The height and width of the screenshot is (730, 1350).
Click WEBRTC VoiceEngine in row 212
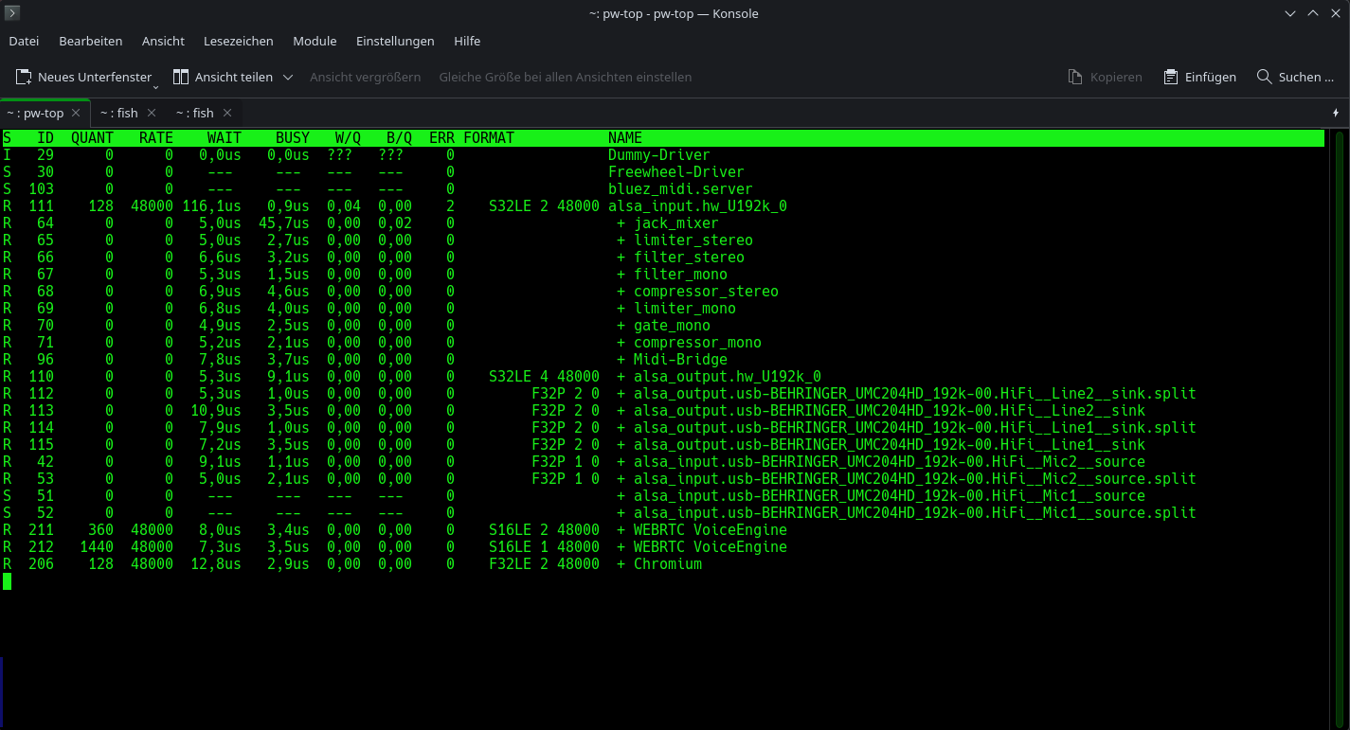tap(711, 547)
